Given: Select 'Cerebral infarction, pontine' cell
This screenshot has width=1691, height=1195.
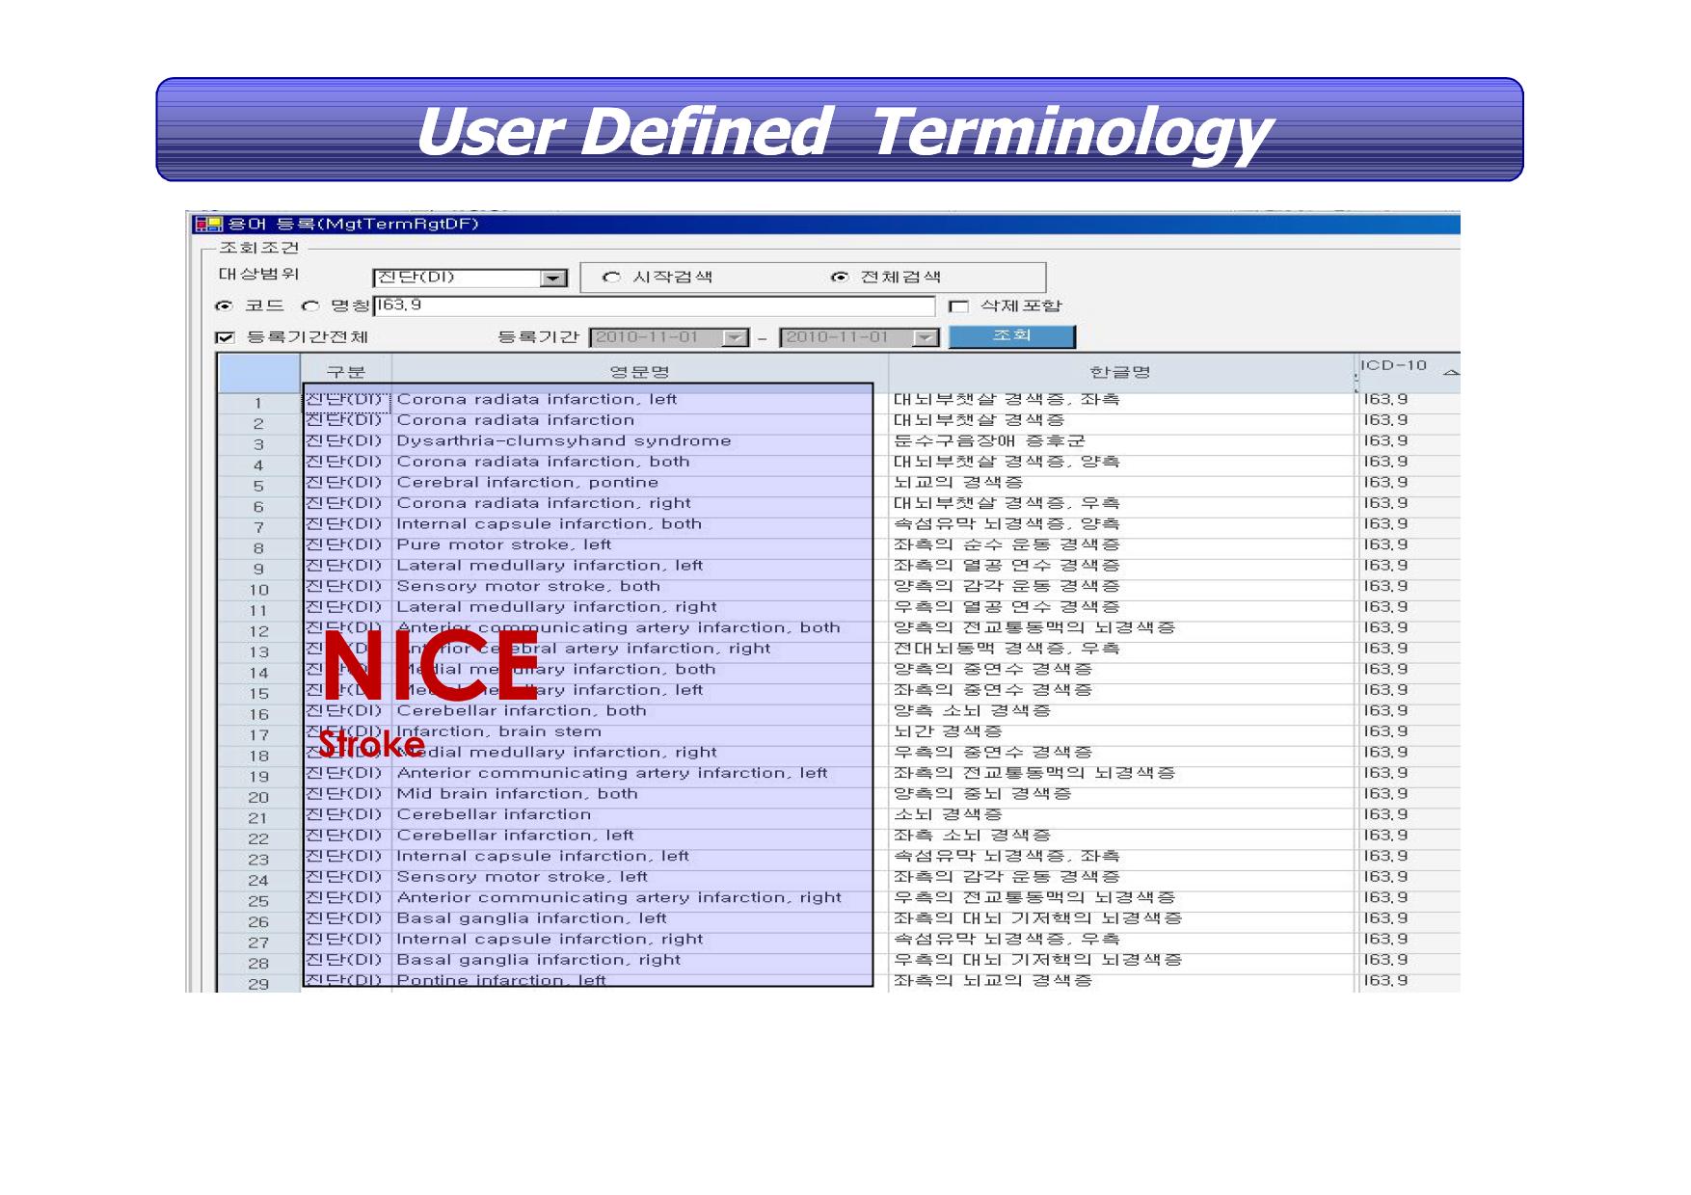Looking at the screenshot, I should pyautogui.click(x=639, y=483).
